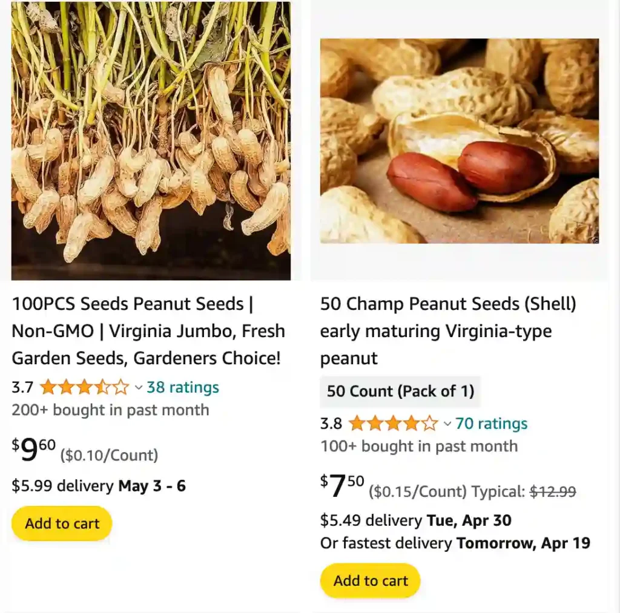620x613 pixels.
Task: Open the peanut plants with roots image
Action: [x=151, y=140]
